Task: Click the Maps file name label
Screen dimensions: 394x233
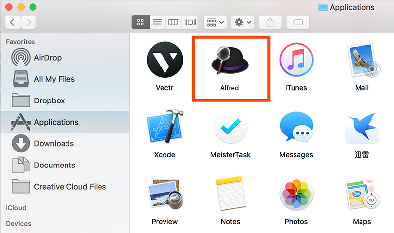Action: pos(362,222)
